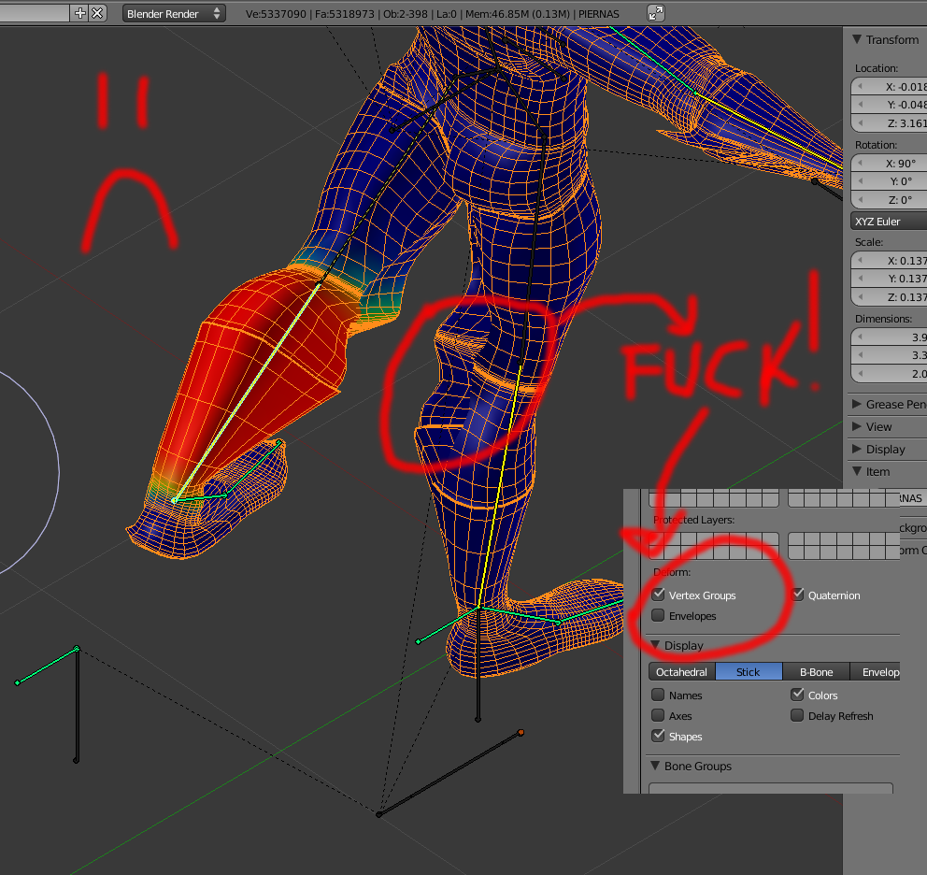This screenshot has width=927, height=875.
Task: Expand the View panel
Action: point(857,426)
